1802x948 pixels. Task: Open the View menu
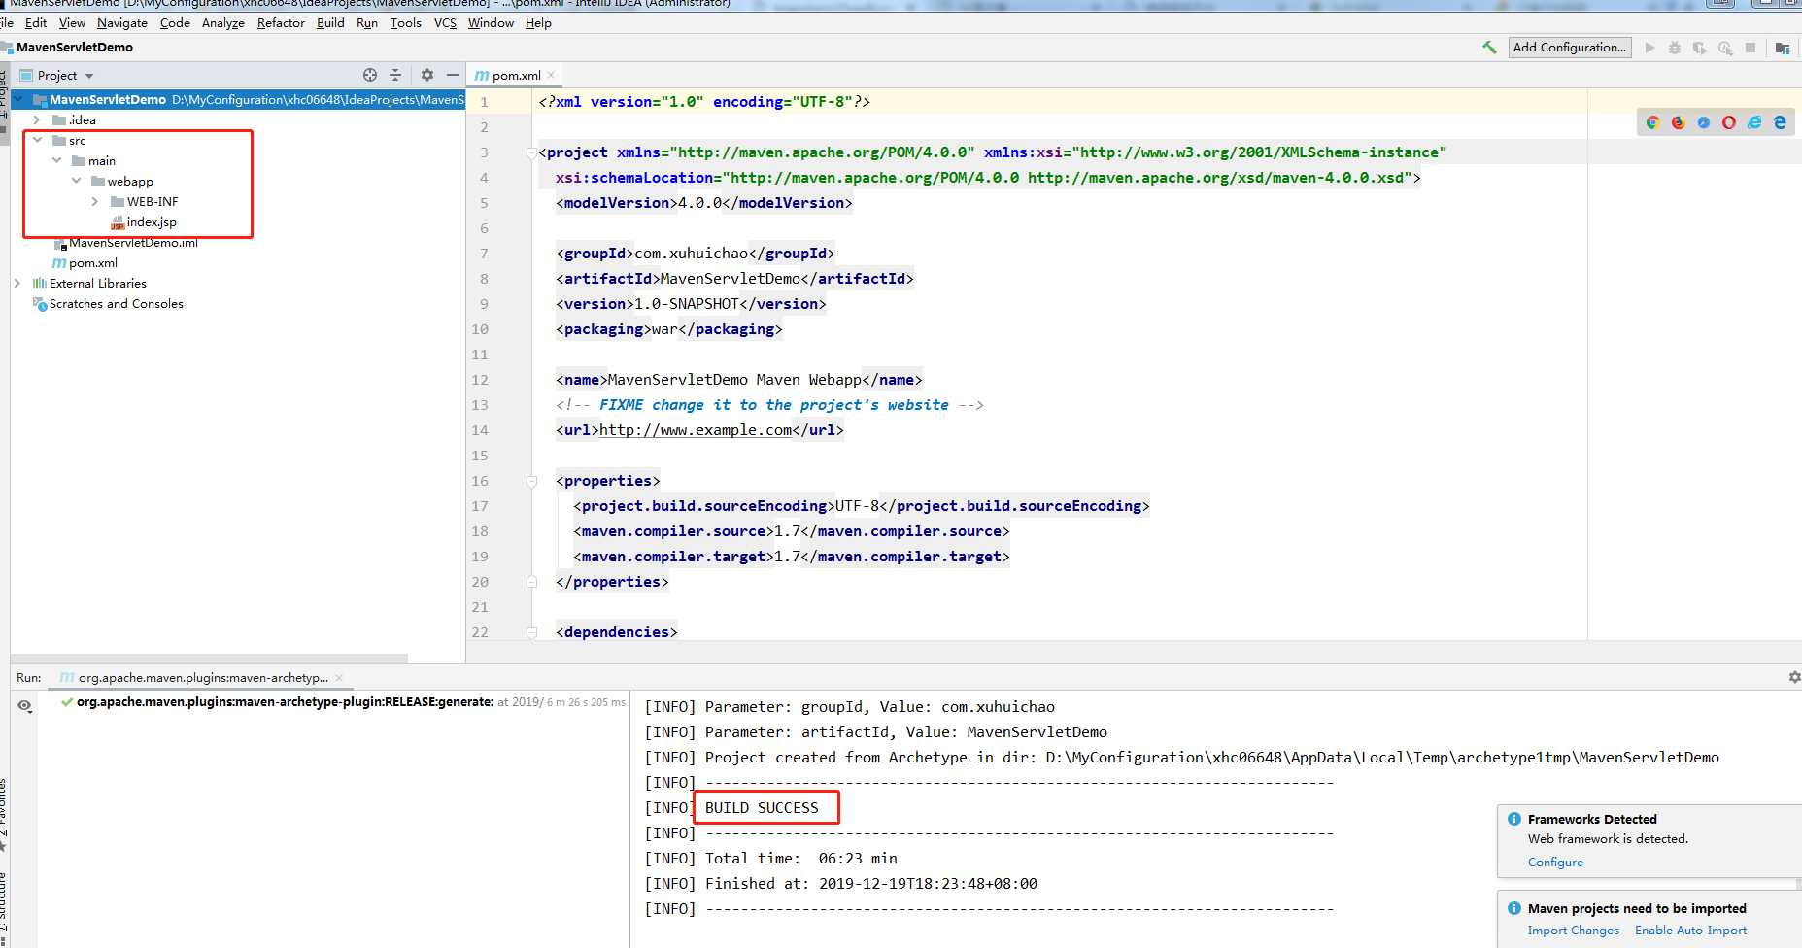(x=72, y=23)
